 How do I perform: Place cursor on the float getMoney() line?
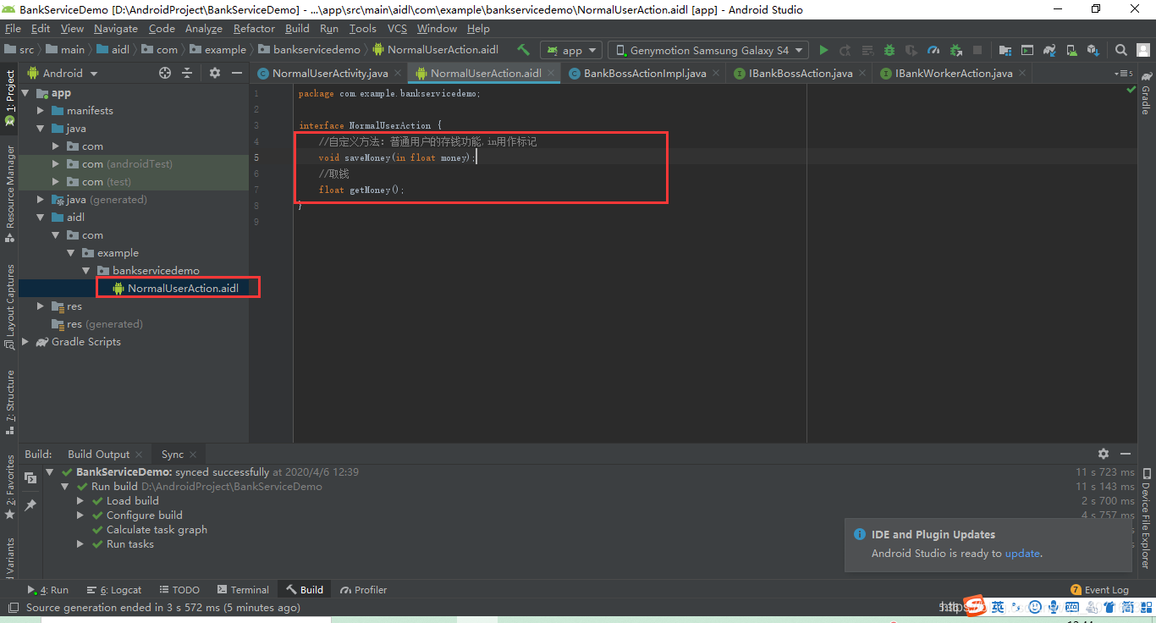pos(361,190)
